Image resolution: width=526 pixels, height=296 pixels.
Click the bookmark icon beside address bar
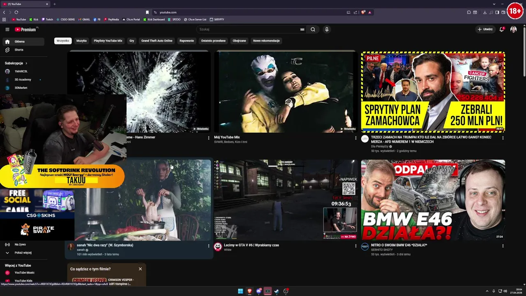[147, 12]
